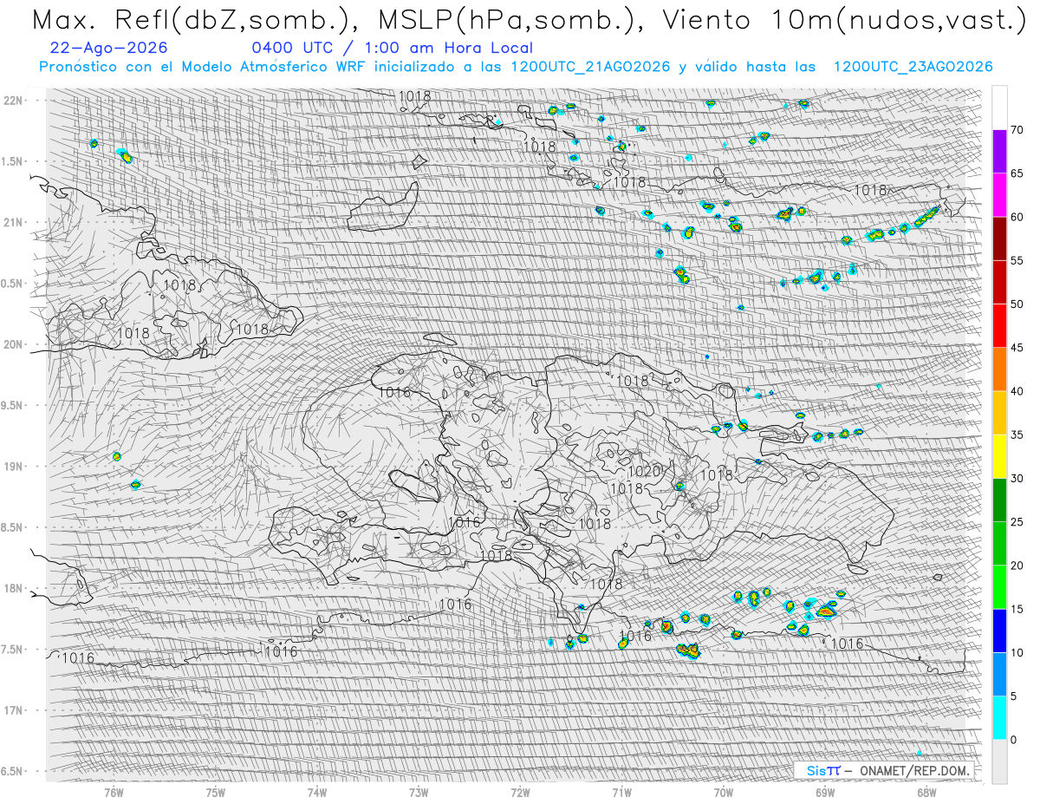
Task: Click the '73W' longitude axis label
Action: point(419,793)
